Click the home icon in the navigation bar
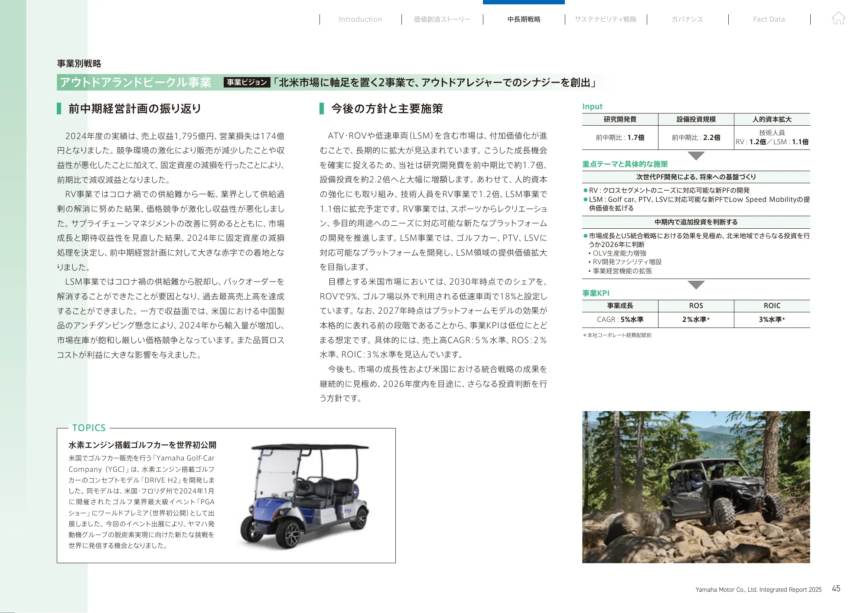867x613 pixels. click(839, 18)
